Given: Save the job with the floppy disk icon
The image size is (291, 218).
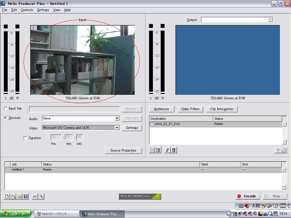Looking at the screenshot, I should [26, 196].
